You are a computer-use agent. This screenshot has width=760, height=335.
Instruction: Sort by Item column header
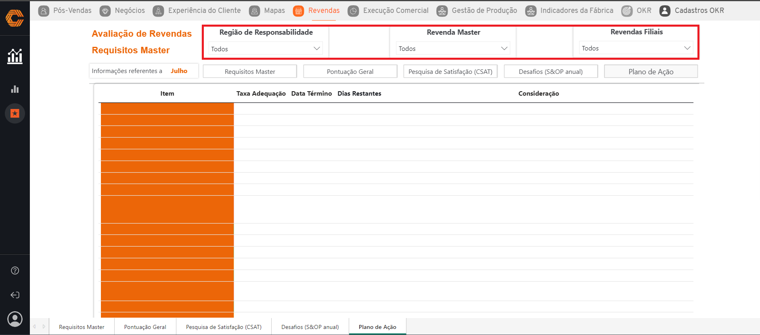[x=167, y=94]
